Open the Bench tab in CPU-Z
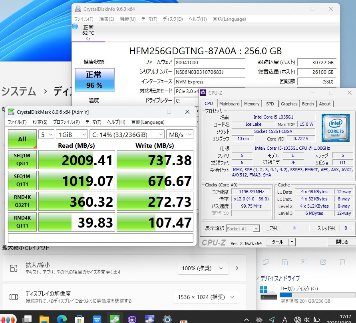 click(x=308, y=104)
